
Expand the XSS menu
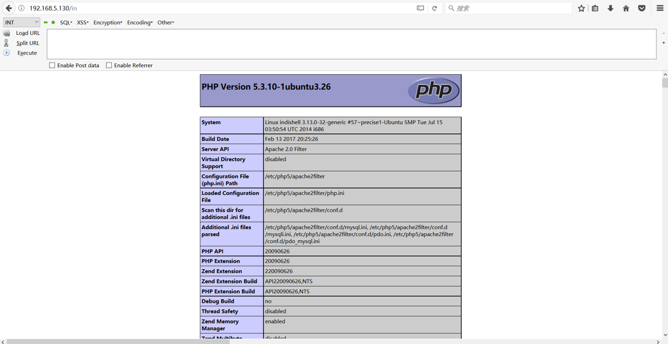pyautogui.click(x=82, y=23)
